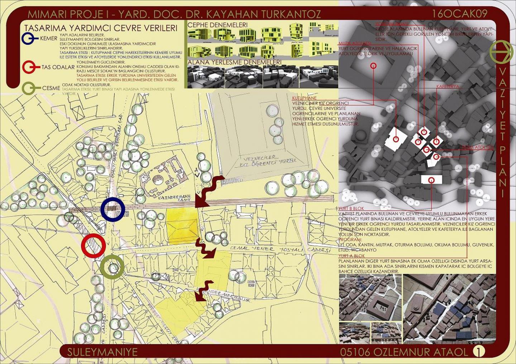Select the large red circle on the map

point(93,246)
